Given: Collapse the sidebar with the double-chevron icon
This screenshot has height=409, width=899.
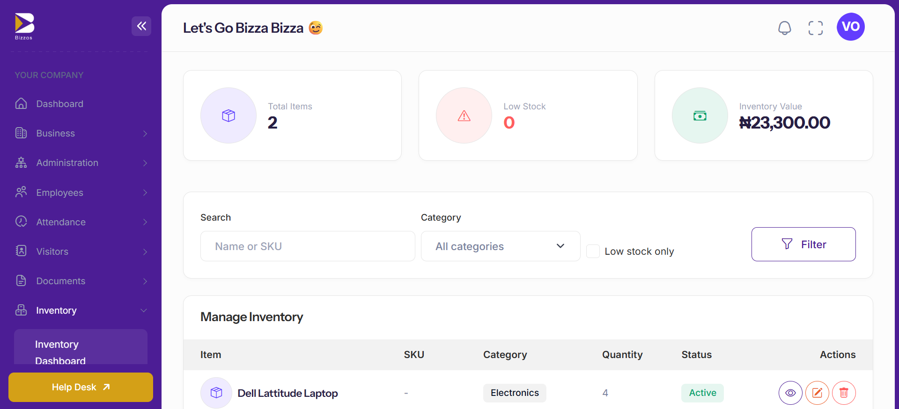Looking at the screenshot, I should pyautogui.click(x=141, y=26).
